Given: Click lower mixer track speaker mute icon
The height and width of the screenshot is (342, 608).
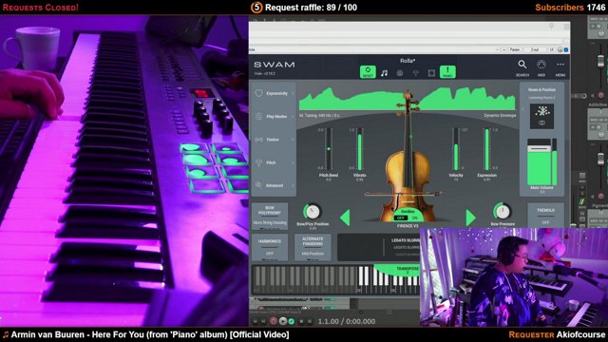Looking at the screenshot, I should point(592,197).
